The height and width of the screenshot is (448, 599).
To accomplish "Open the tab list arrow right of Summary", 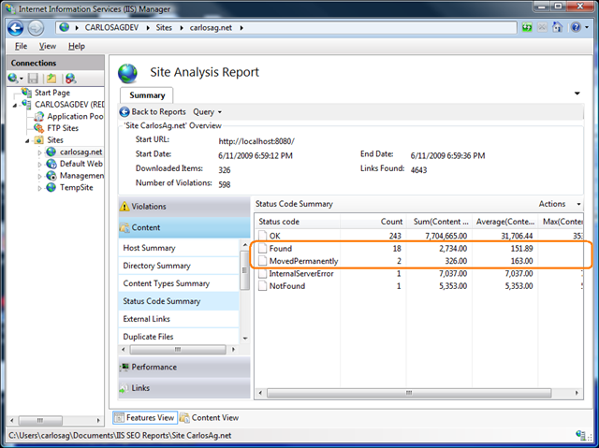I will (577, 94).
